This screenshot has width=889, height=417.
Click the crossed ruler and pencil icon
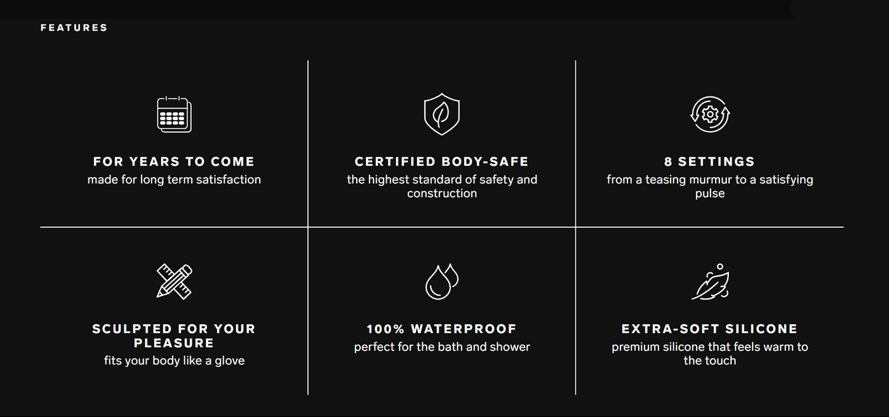click(x=174, y=281)
